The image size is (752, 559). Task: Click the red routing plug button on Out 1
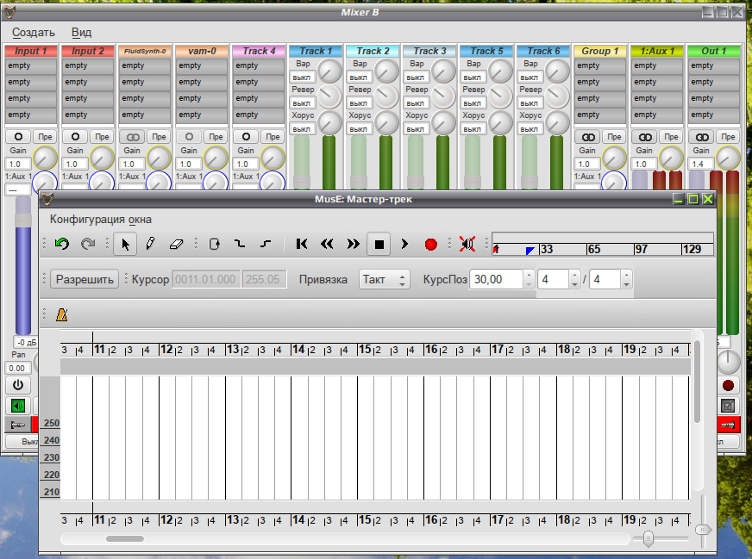pos(728,425)
